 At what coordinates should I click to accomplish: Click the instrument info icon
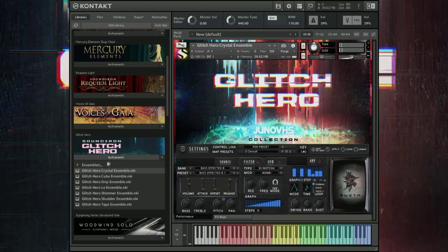pyautogui.click(x=293, y=45)
